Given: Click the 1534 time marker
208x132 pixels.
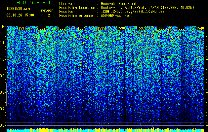Looking at the screenshot, I should coord(81,28).
